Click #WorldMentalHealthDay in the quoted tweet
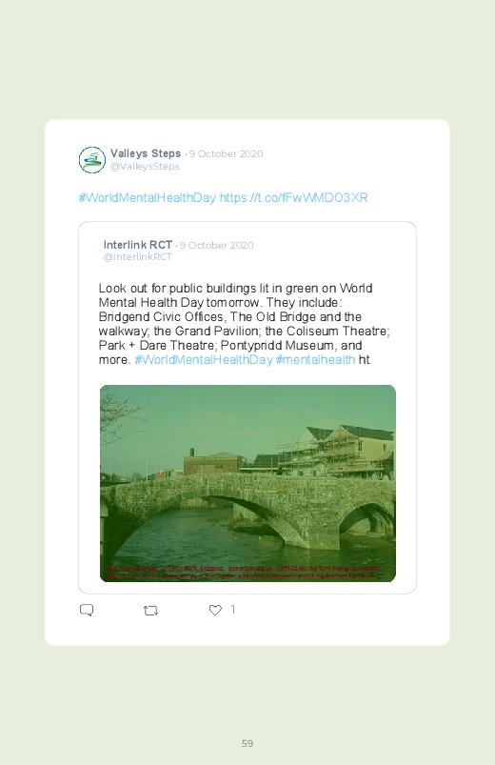Screen dimensions: 495x765 204,359
